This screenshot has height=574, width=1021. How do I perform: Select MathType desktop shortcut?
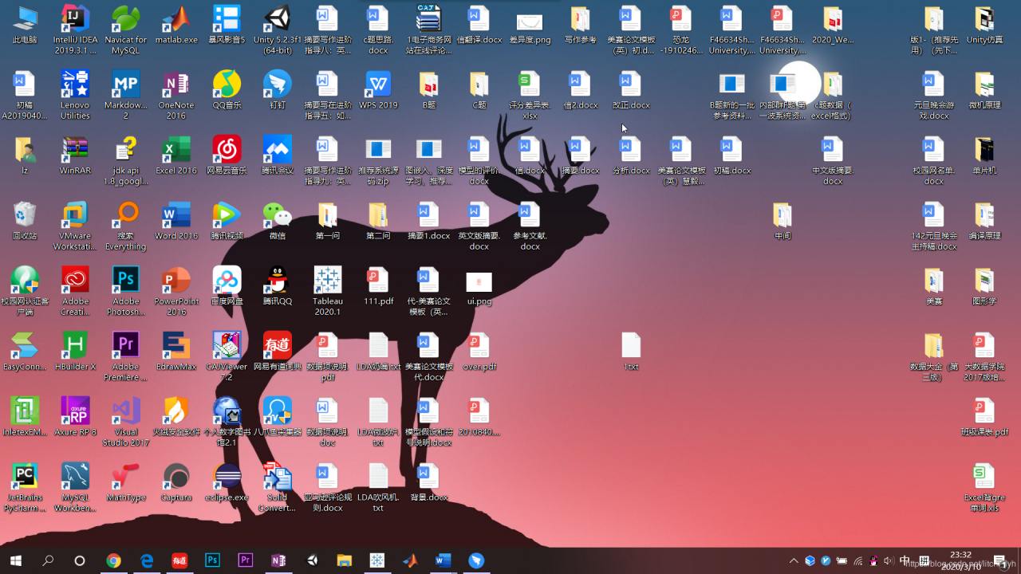click(125, 482)
